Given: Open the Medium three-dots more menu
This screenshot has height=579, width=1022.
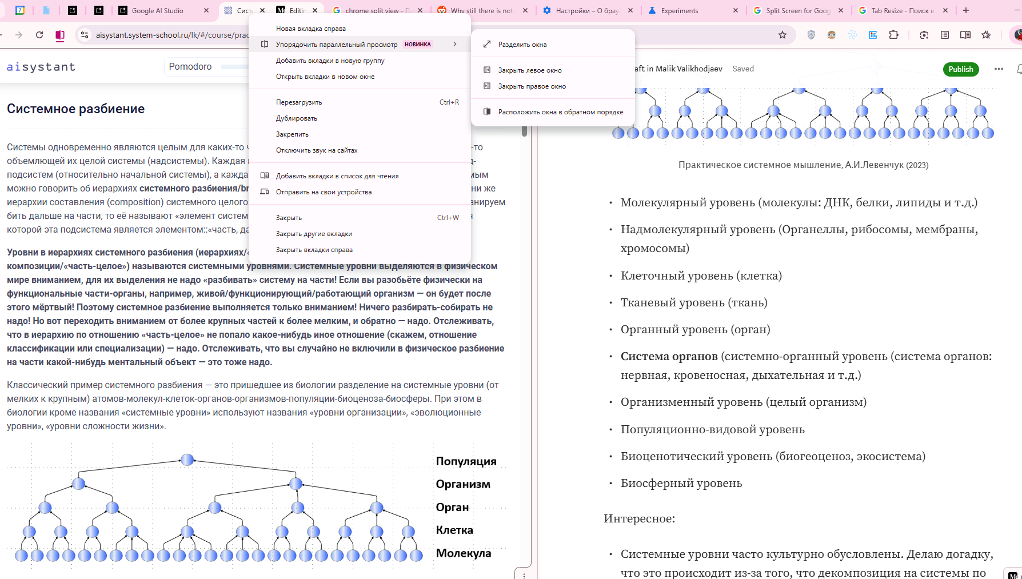Looking at the screenshot, I should [998, 69].
